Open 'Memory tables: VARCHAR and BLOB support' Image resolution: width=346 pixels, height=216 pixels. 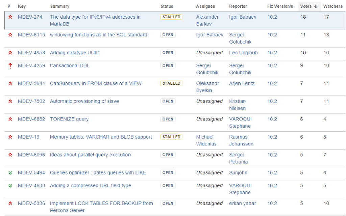click(x=101, y=137)
